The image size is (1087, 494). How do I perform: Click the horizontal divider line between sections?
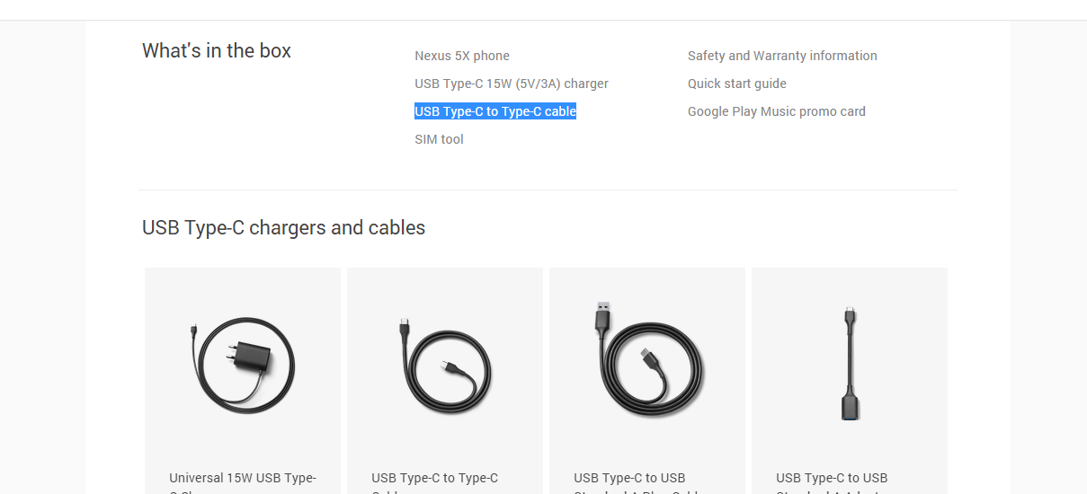point(548,190)
